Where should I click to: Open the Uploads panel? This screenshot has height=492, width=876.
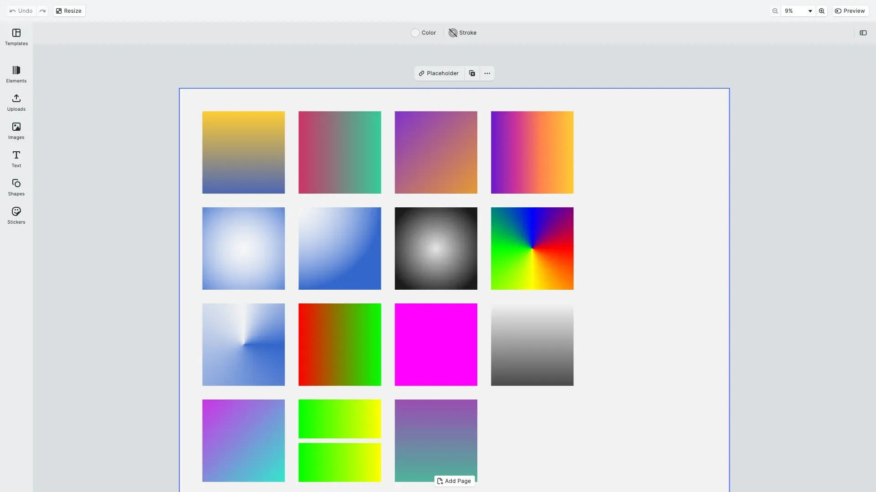tap(16, 102)
